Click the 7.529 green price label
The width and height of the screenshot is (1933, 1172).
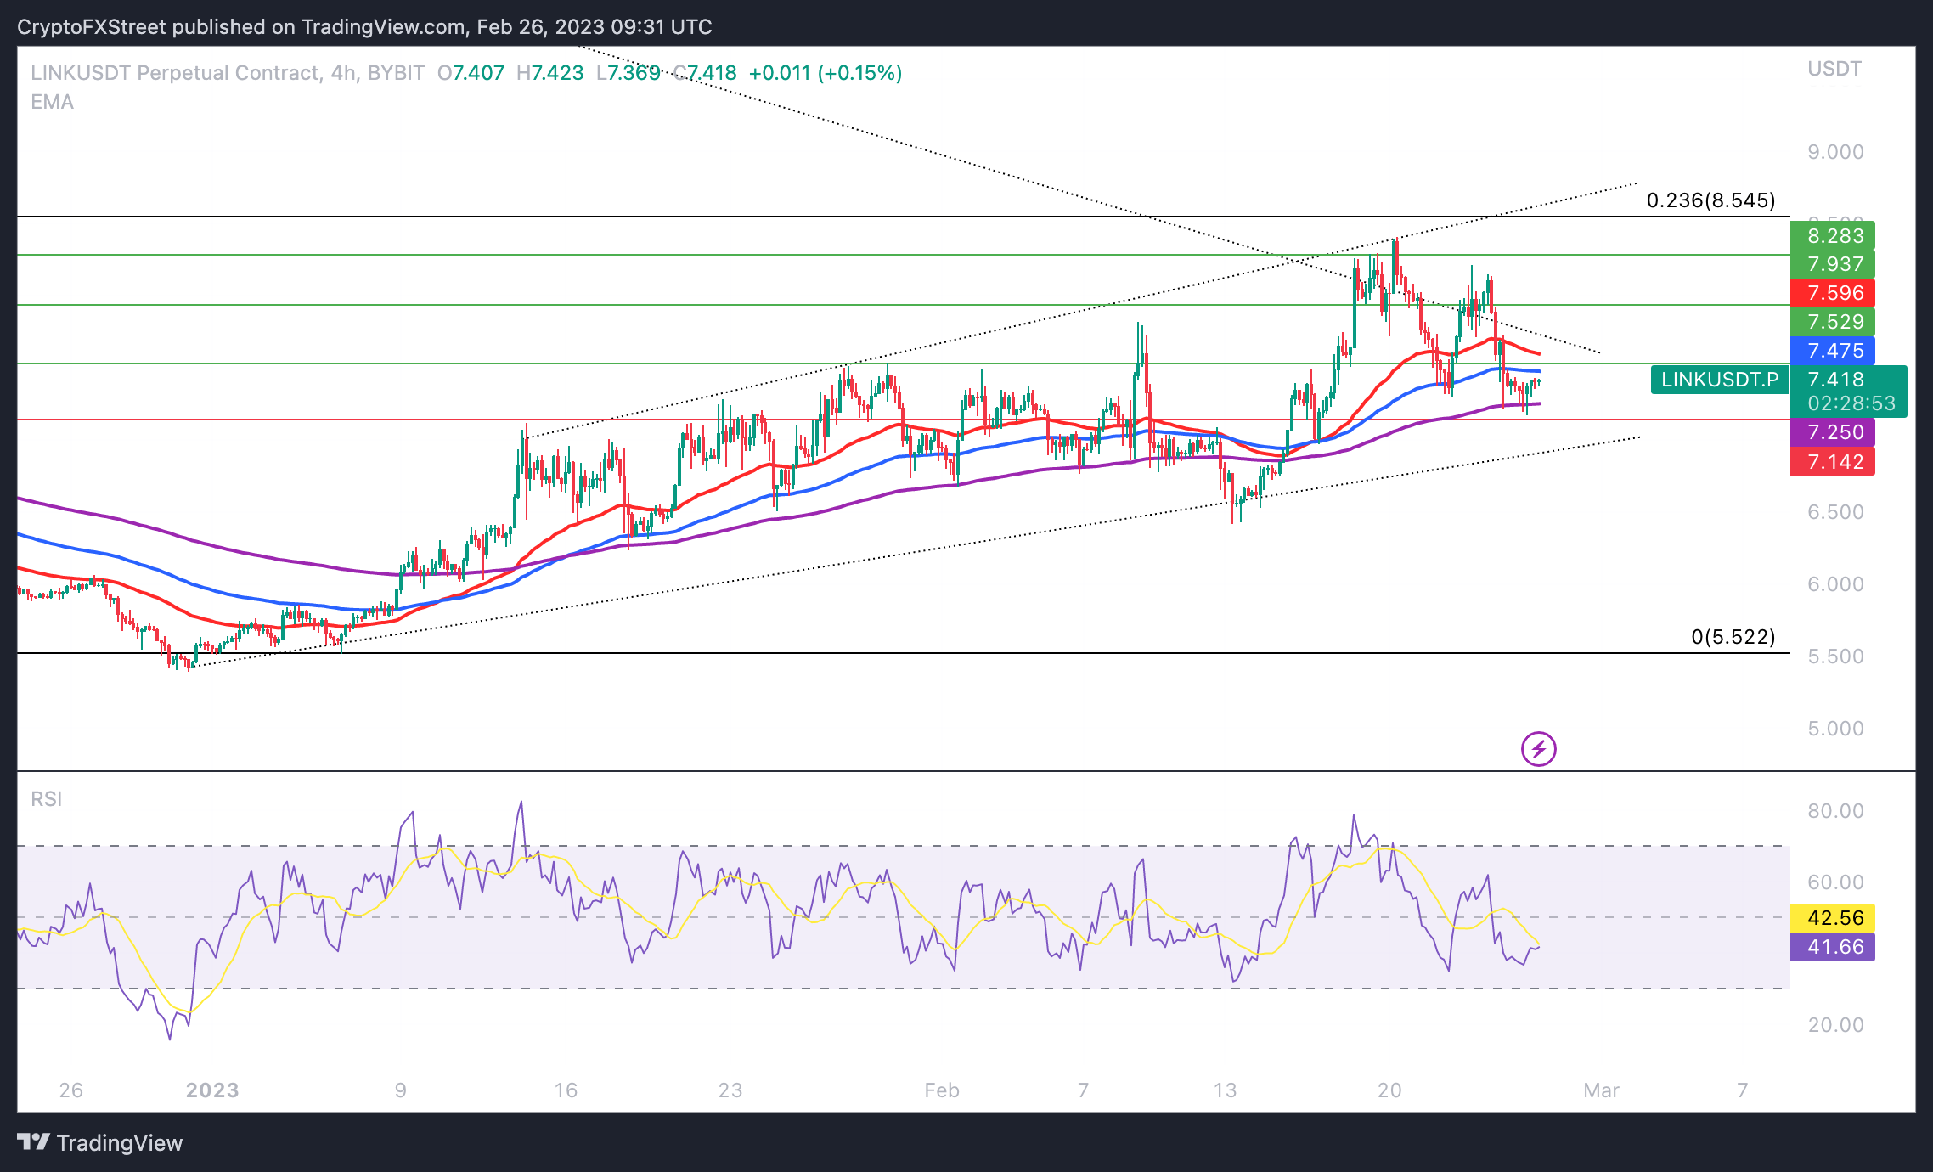coord(1833,322)
